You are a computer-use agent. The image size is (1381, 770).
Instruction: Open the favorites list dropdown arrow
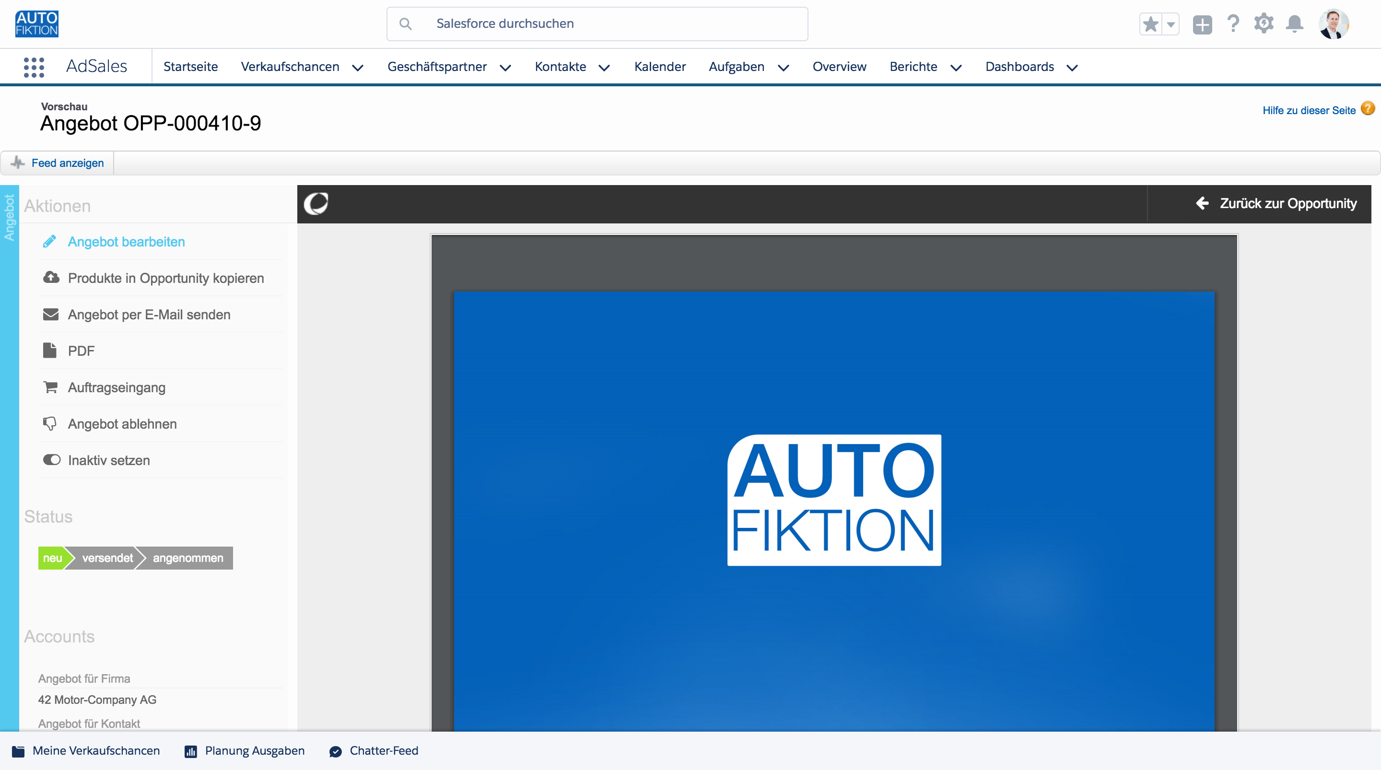[x=1171, y=24]
